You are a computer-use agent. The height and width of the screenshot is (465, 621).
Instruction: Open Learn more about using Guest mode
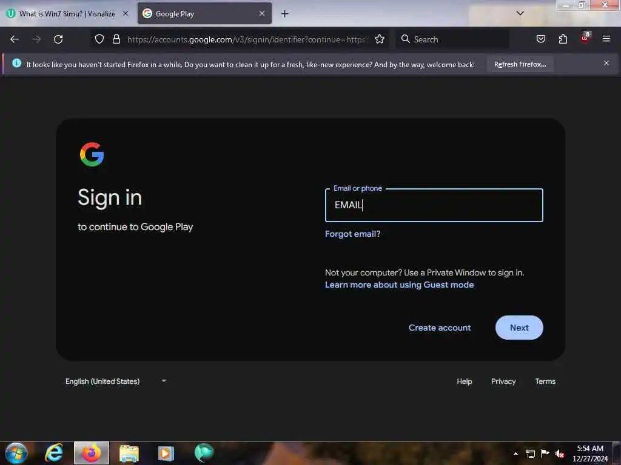pyautogui.click(x=399, y=285)
